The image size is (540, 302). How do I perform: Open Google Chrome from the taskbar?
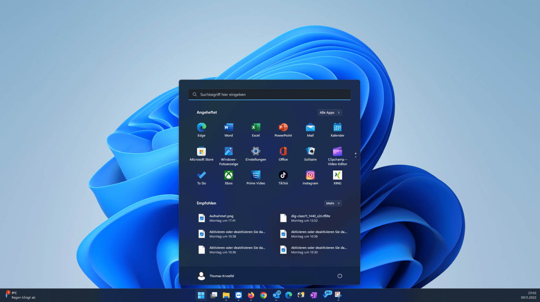[263, 295]
